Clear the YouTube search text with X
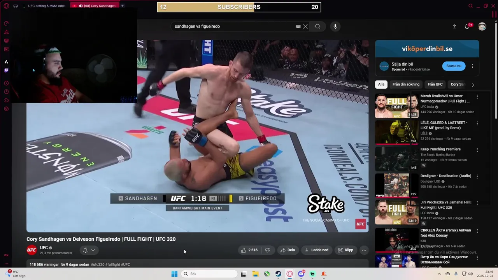This screenshot has width=498, height=280. click(x=305, y=26)
